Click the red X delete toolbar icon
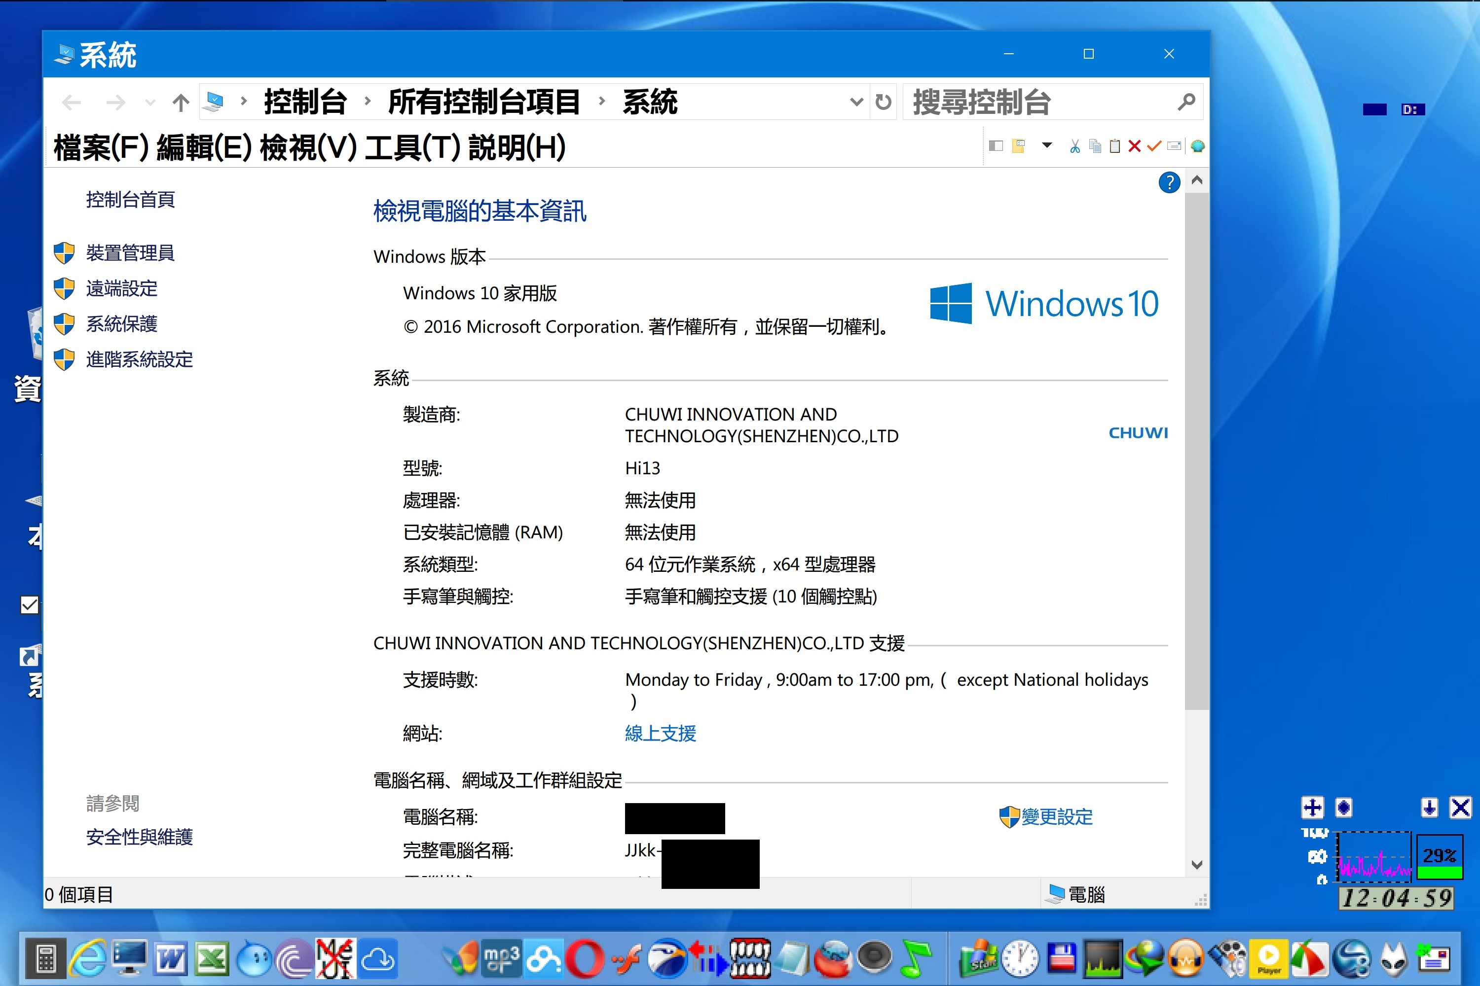This screenshot has width=1480, height=986. [1135, 146]
